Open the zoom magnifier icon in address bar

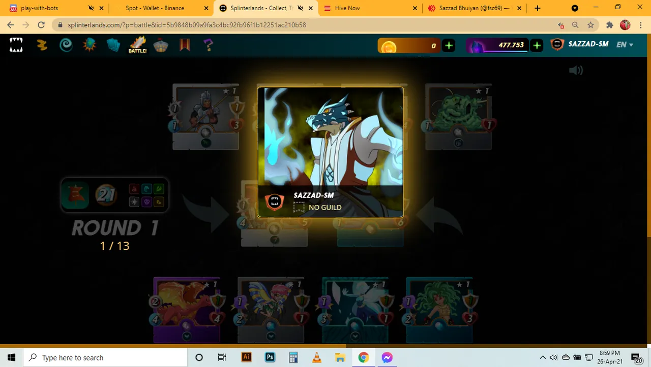pyautogui.click(x=575, y=25)
